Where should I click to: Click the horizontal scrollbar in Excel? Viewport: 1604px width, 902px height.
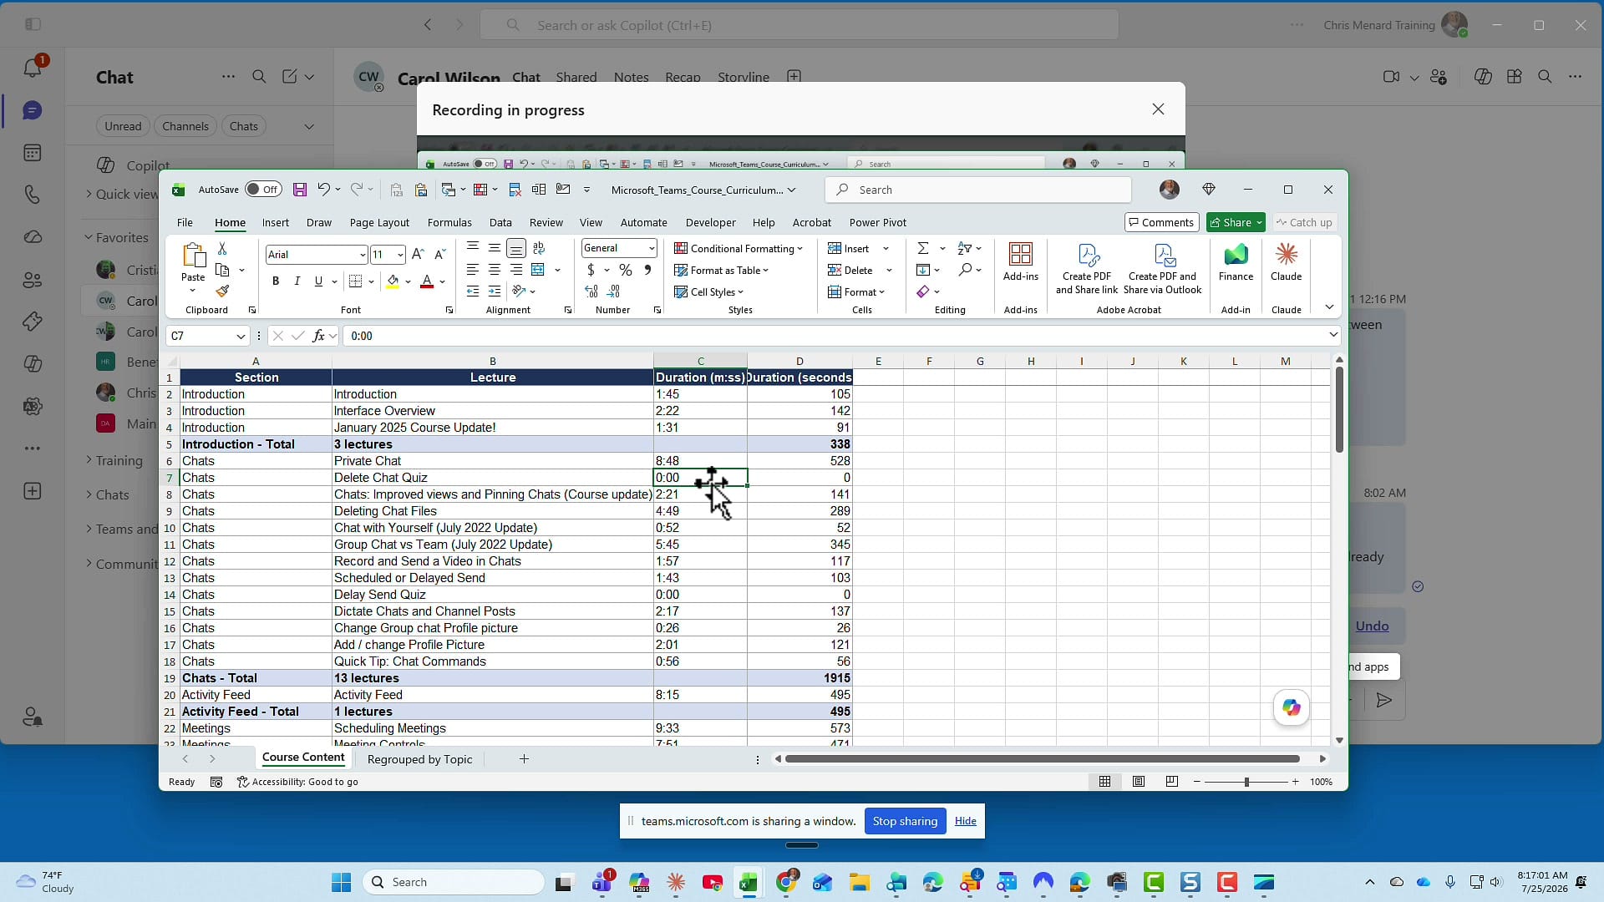pyautogui.click(x=1042, y=759)
